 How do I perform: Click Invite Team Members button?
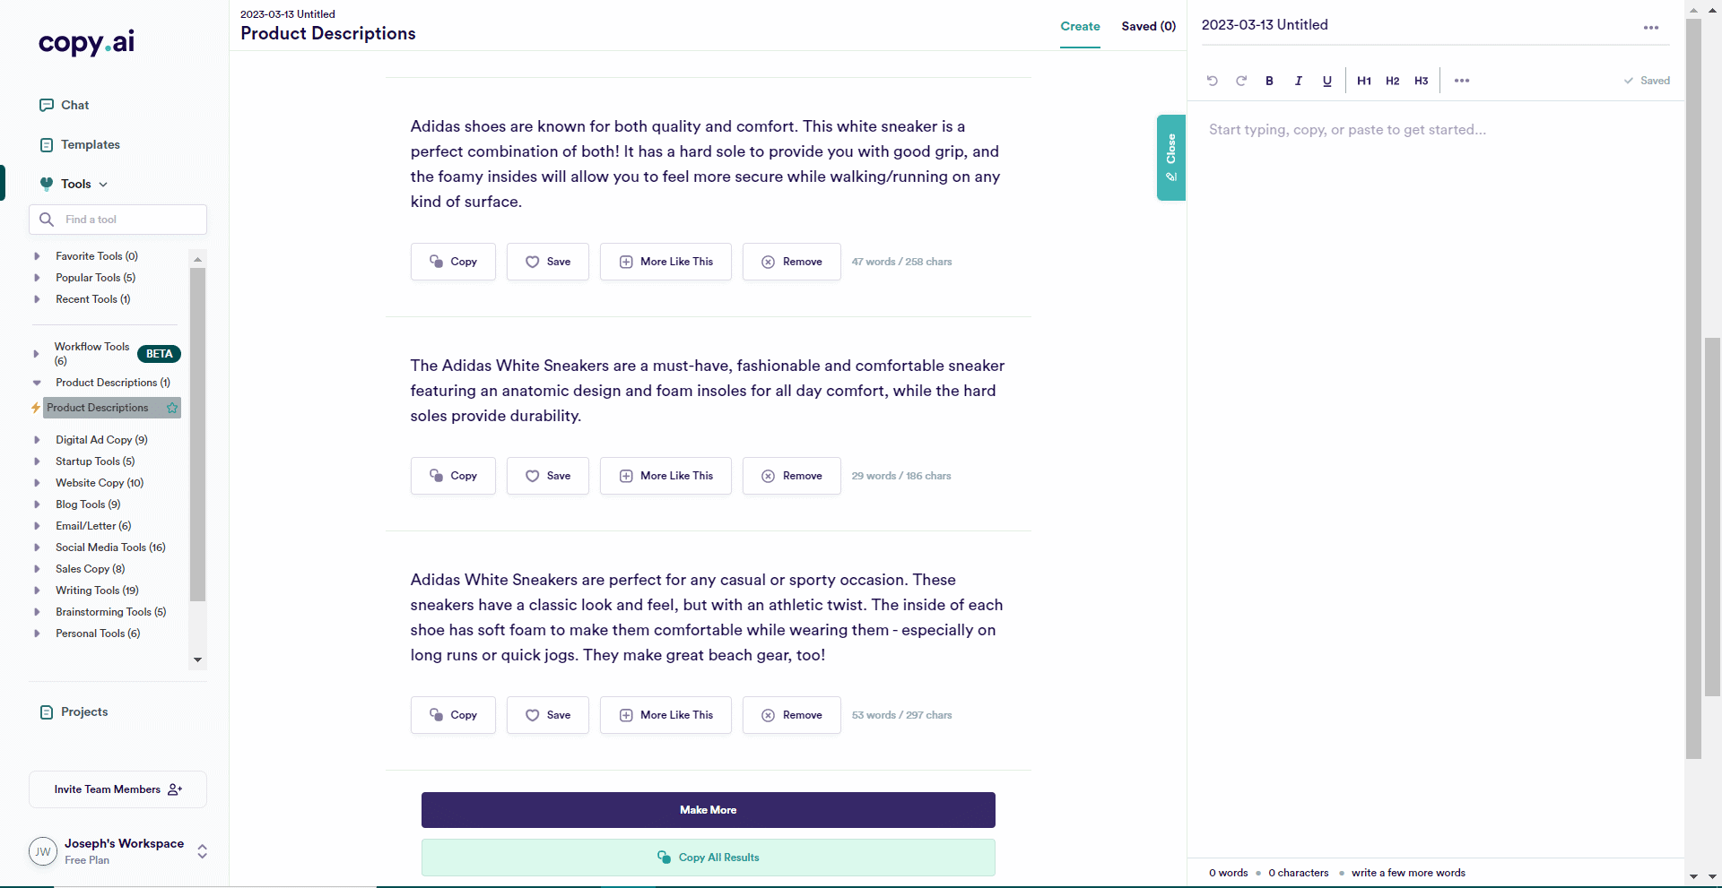pyautogui.click(x=117, y=789)
